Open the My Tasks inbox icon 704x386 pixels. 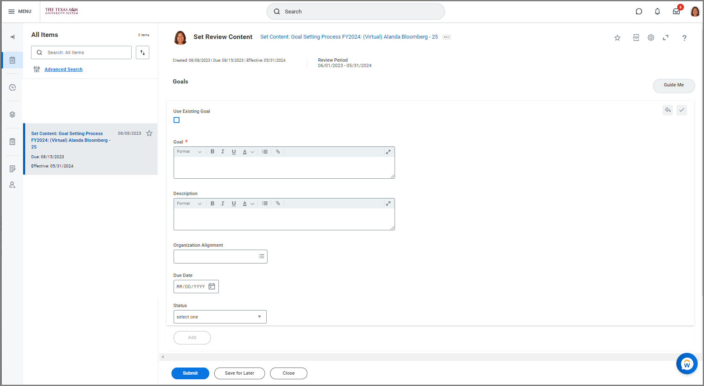(x=676, y=12)
